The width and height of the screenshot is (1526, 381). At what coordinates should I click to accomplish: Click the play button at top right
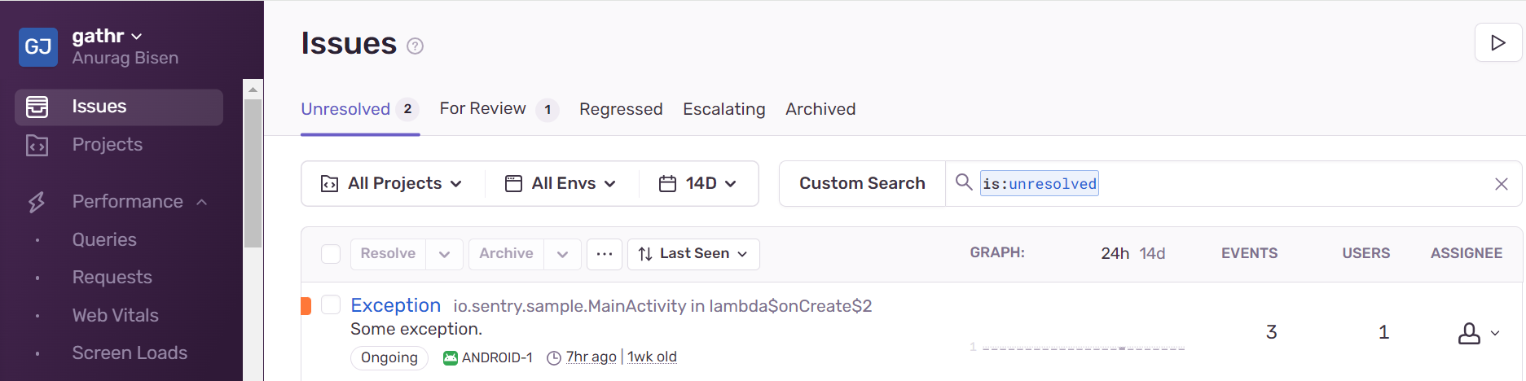pos(1497,42)
